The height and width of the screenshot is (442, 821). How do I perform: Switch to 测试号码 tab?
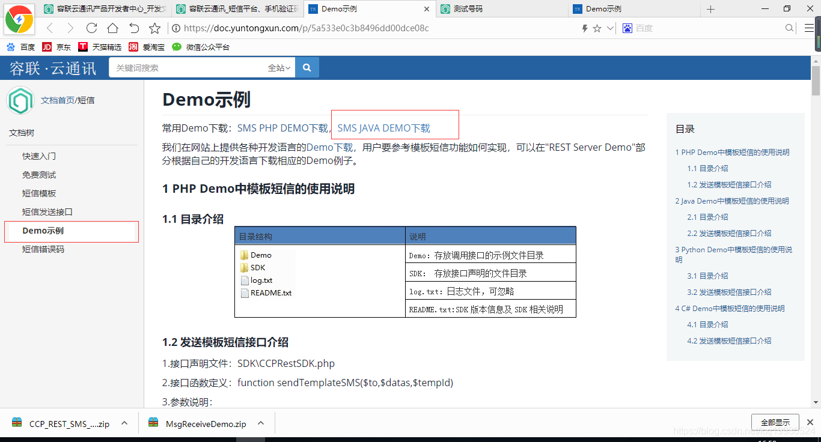point(502,9)
